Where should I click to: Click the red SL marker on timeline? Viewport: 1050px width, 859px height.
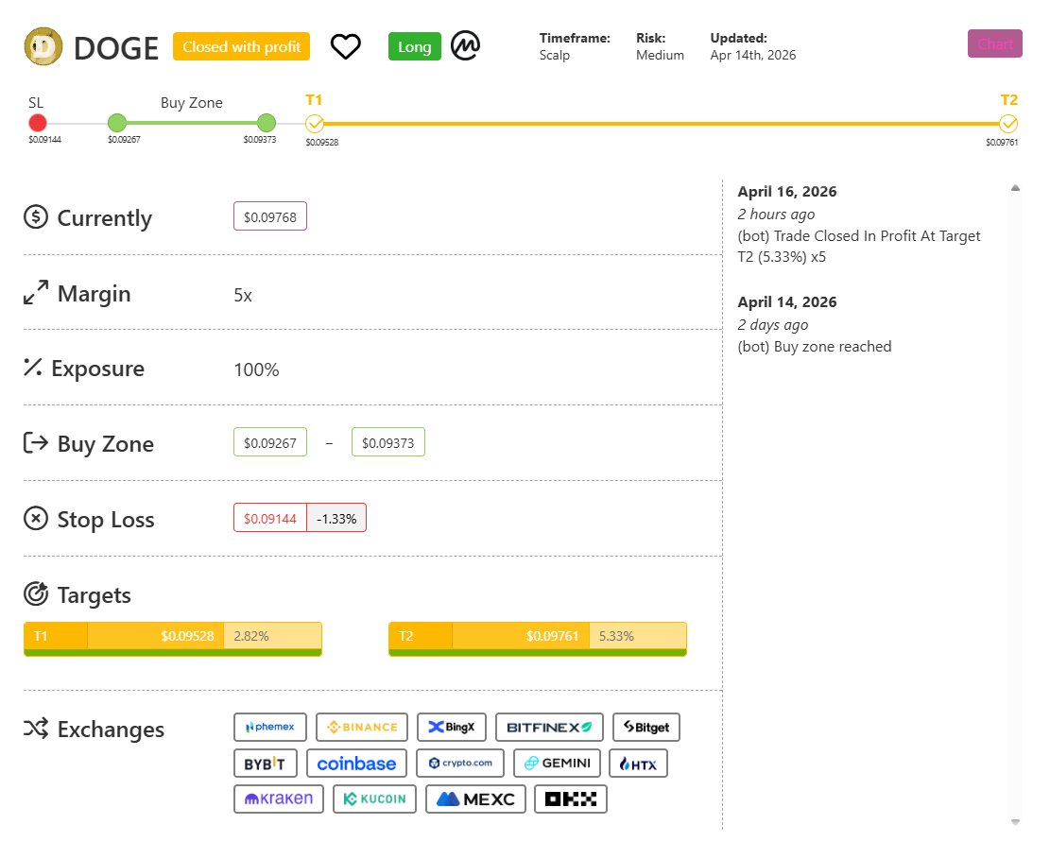38,123
